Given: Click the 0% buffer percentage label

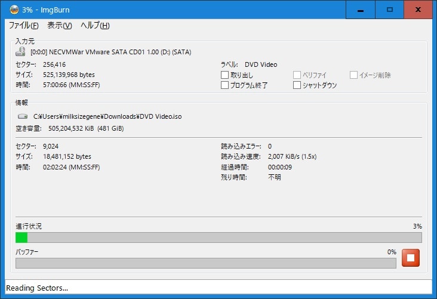Looking at the screenshot, I should 392,252.
